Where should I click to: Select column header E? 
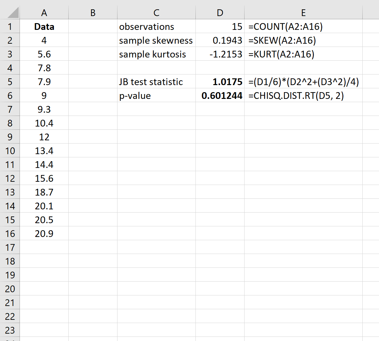(303, 12)
